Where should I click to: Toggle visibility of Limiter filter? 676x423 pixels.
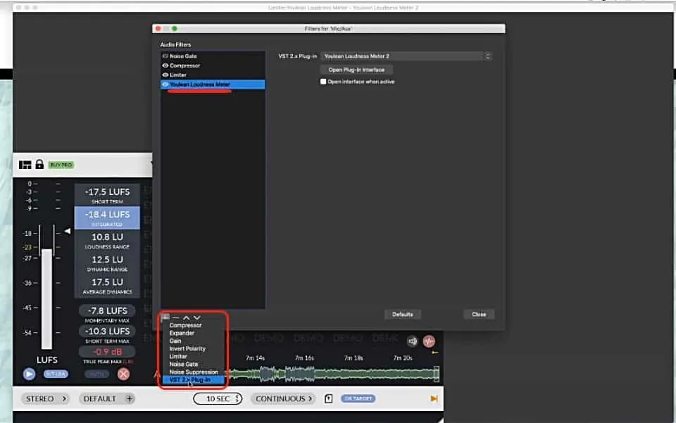165,75
